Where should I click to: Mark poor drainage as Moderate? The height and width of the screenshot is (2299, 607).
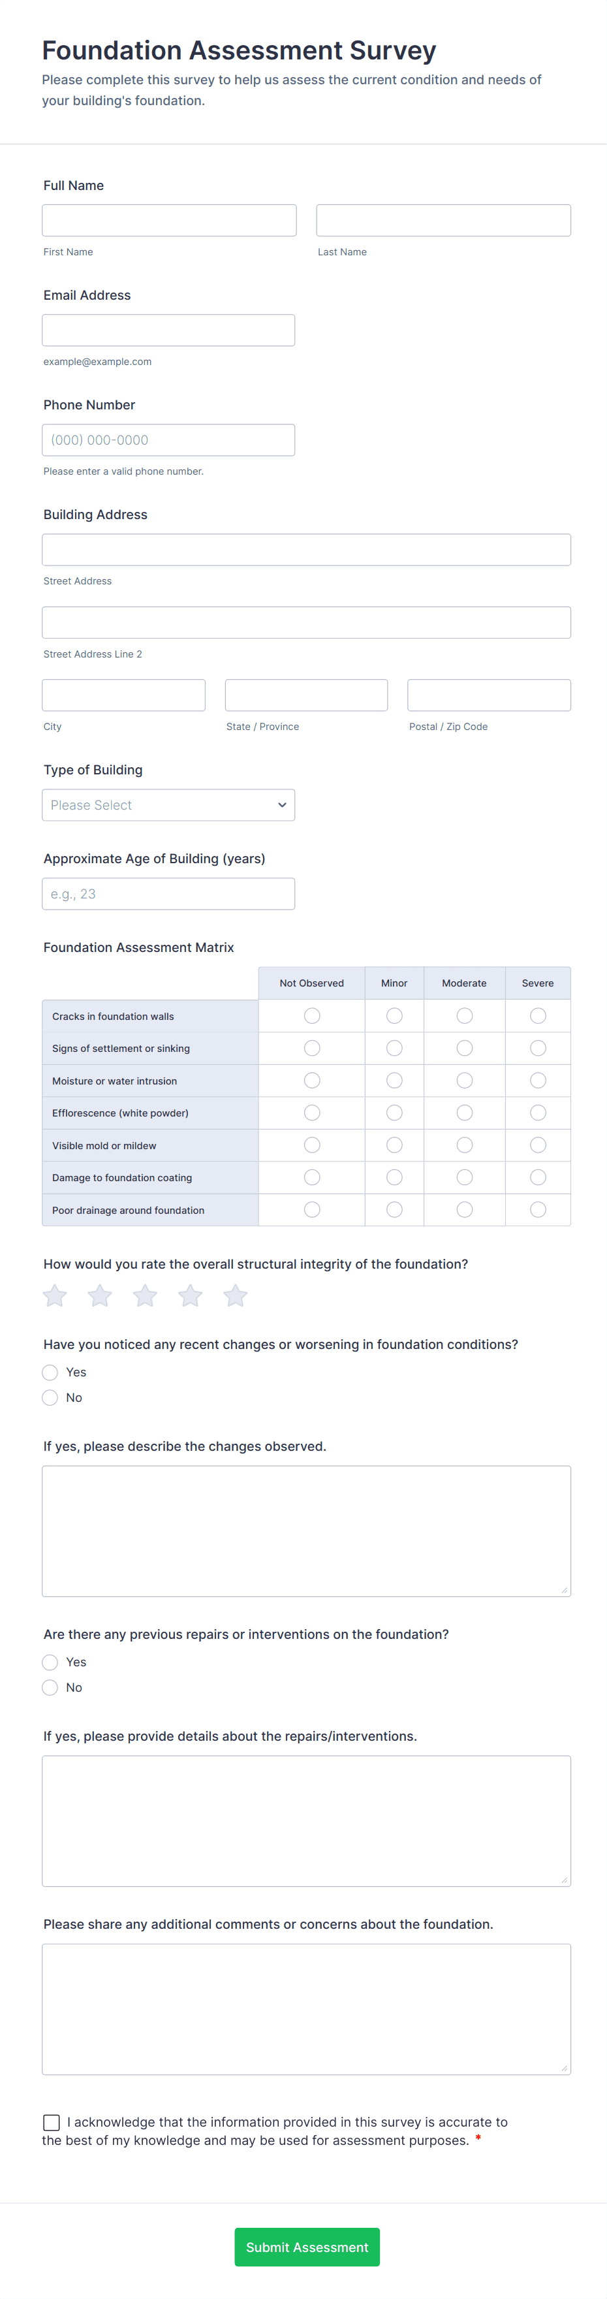click(464, 1209)
